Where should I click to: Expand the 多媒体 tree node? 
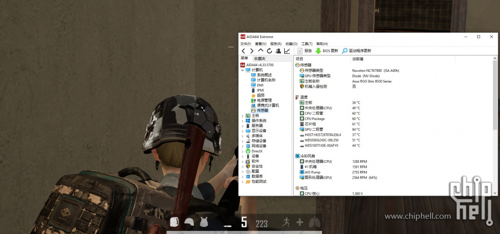click(242, 136)
